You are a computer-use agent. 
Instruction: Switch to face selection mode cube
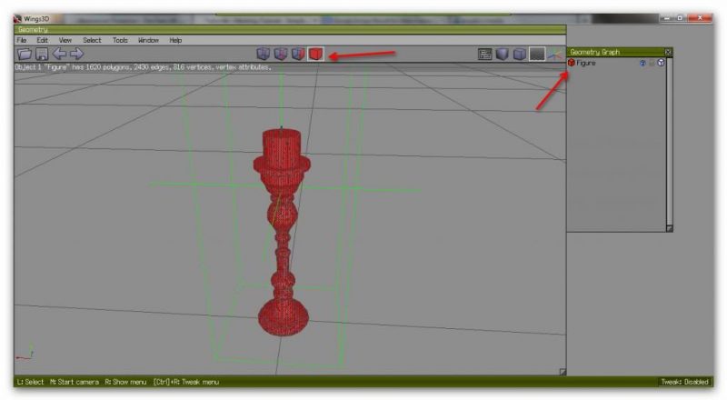click(298, 55)
